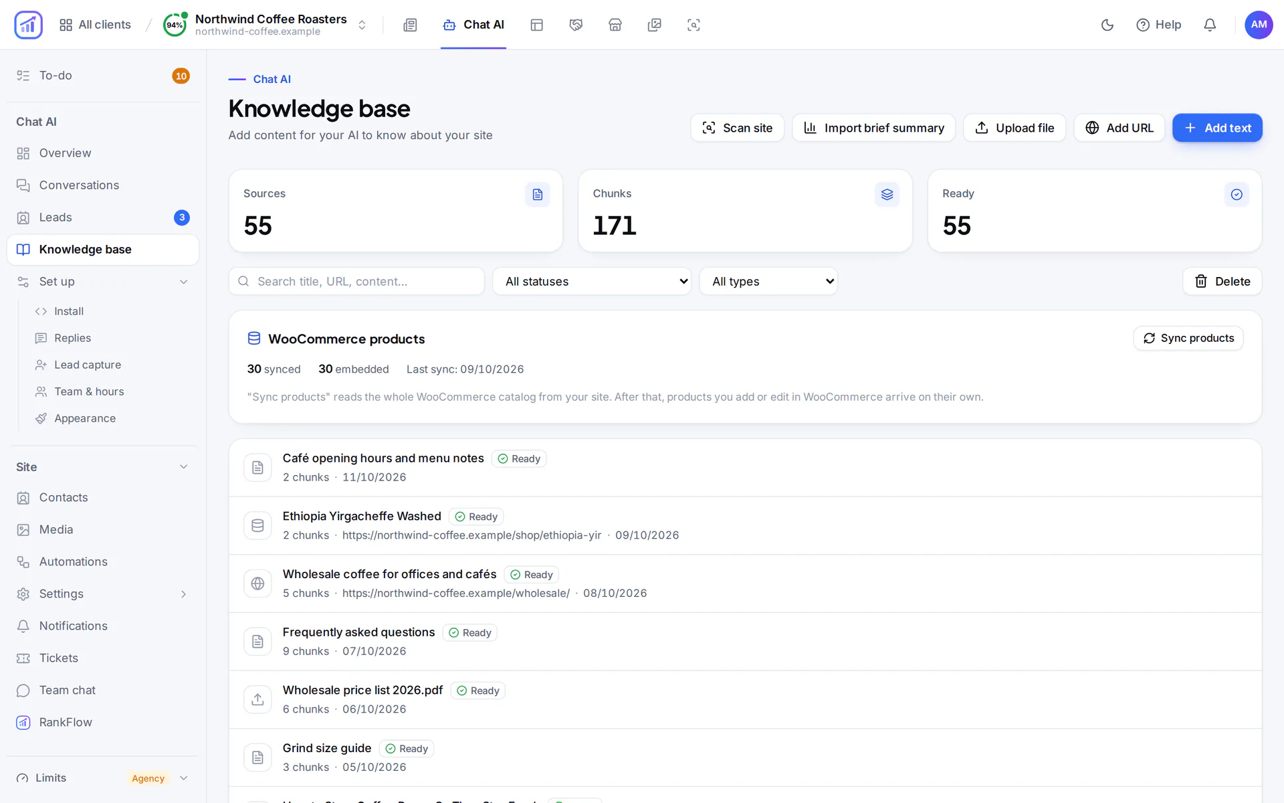Screen dimensions: 1284x803
Task: Open Help in the top bar
Action: coord(1158,25)
